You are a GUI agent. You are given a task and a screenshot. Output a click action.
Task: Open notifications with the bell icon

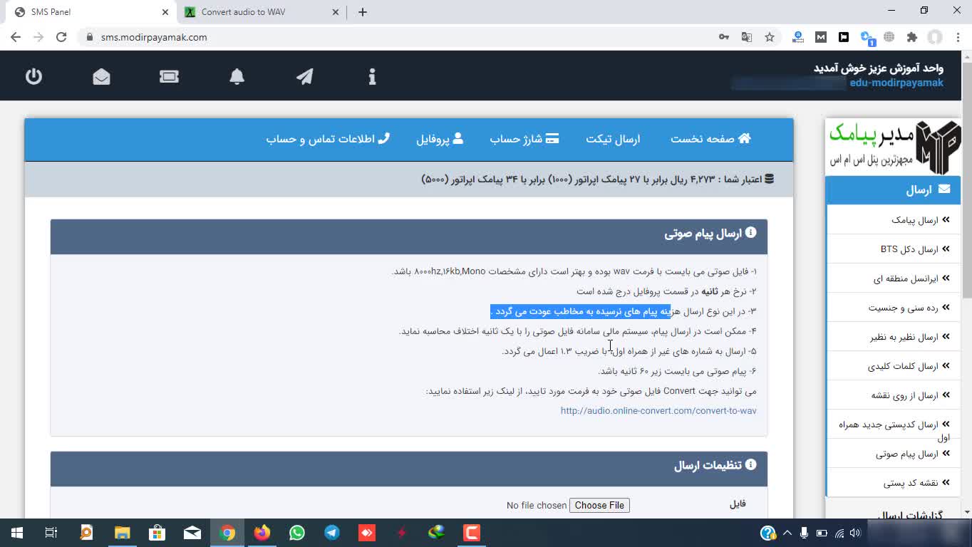pyautogui.click(x=237, y=76)
